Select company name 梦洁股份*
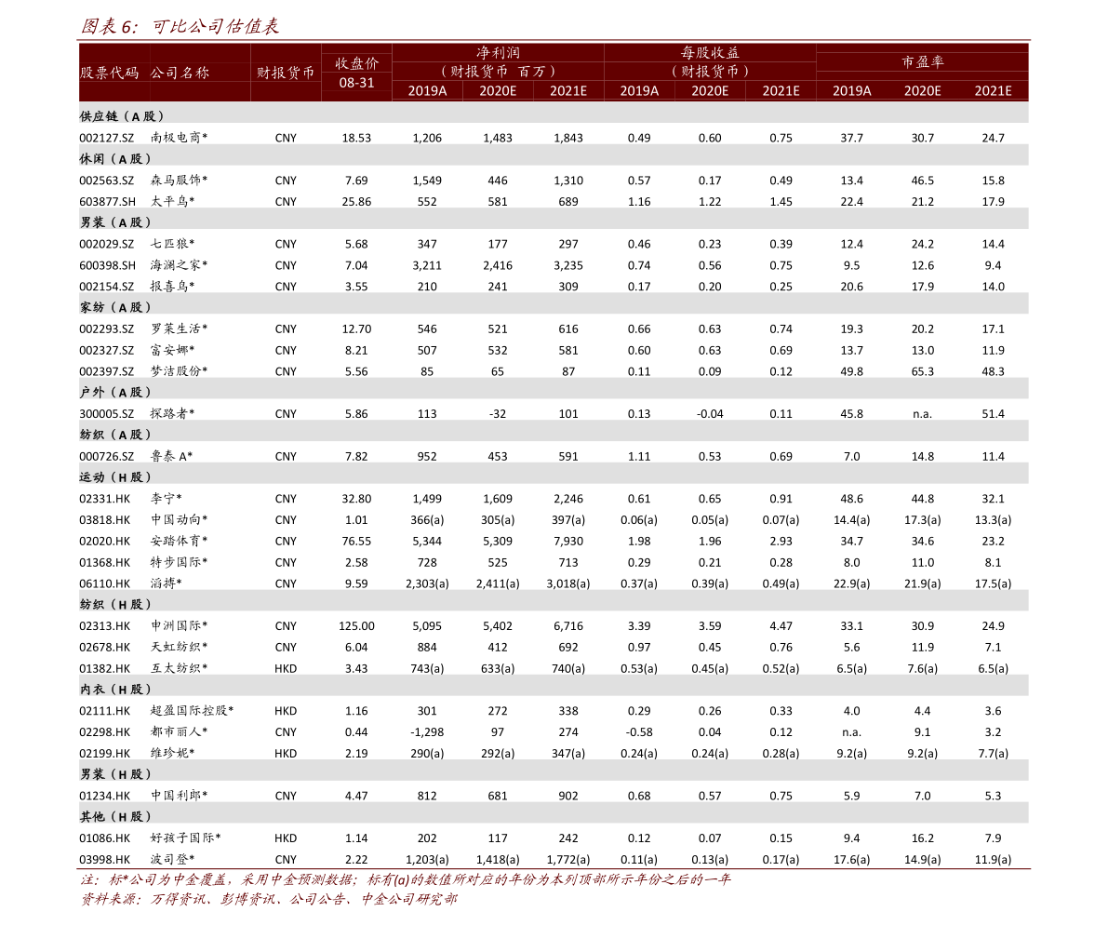 (179, 371)
